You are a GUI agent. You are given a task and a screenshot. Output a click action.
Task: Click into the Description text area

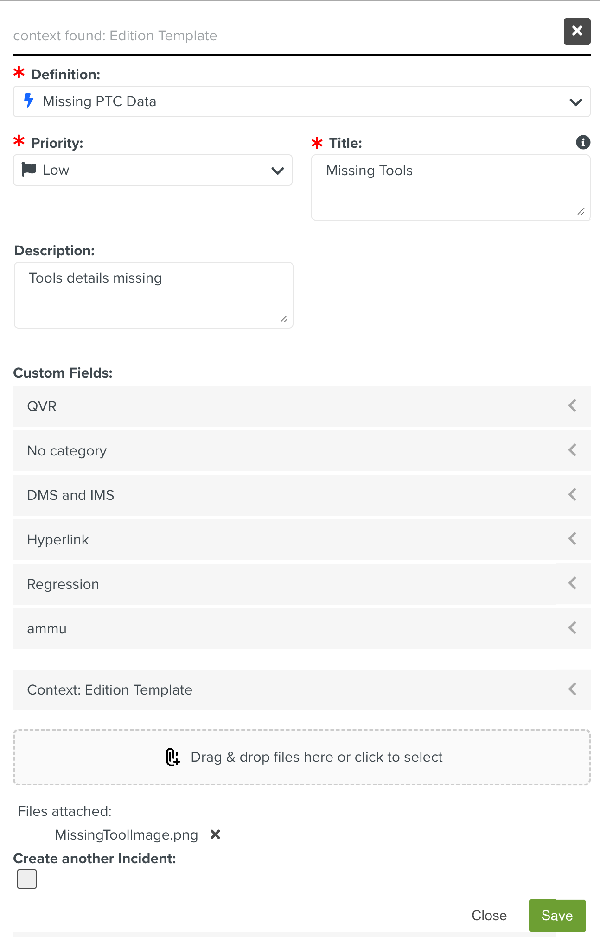pyautogui.click(x=153, y=295)
